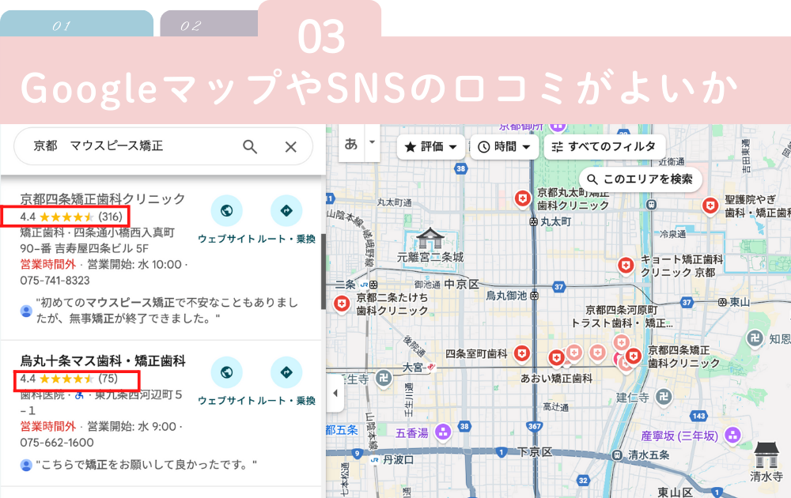Click the purple 五香湯 marker on the map

coord(443,431)
